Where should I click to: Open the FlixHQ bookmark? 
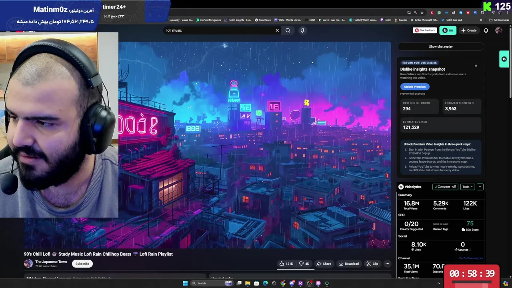point(363,20)
